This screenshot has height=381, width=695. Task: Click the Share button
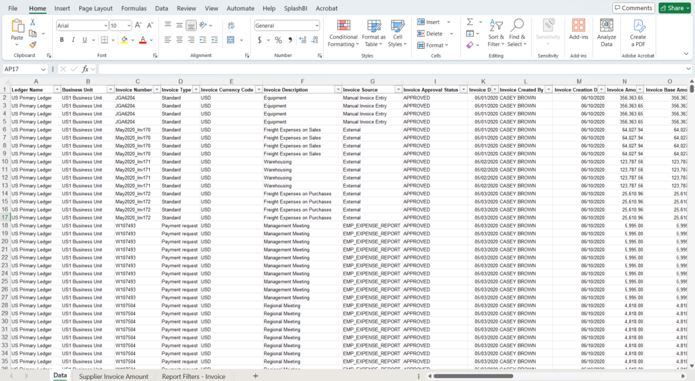click(675, 8)
